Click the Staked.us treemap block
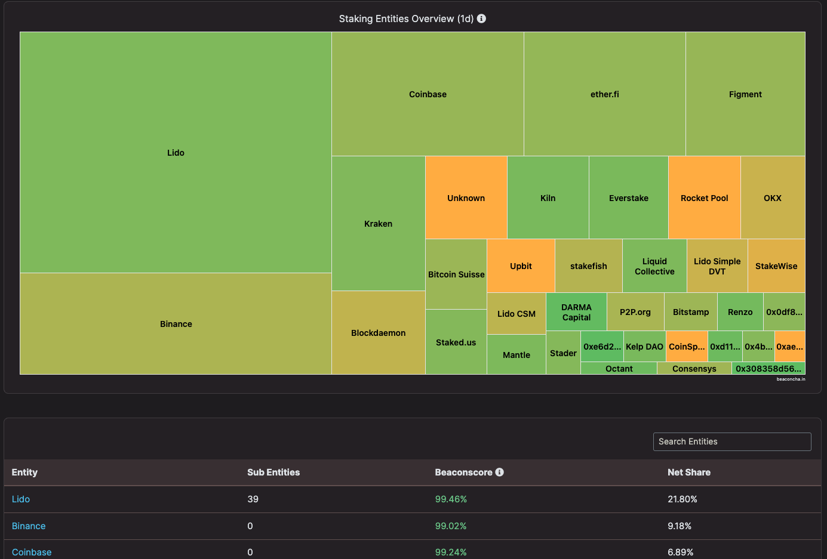827x559 pixels. coord(456,342)
